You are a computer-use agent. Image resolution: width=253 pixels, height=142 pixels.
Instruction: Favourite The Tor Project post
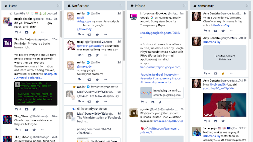34,109
